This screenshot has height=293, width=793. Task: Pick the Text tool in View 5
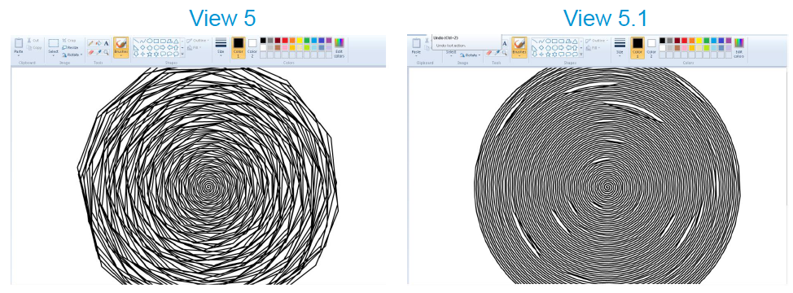[107, 43]
